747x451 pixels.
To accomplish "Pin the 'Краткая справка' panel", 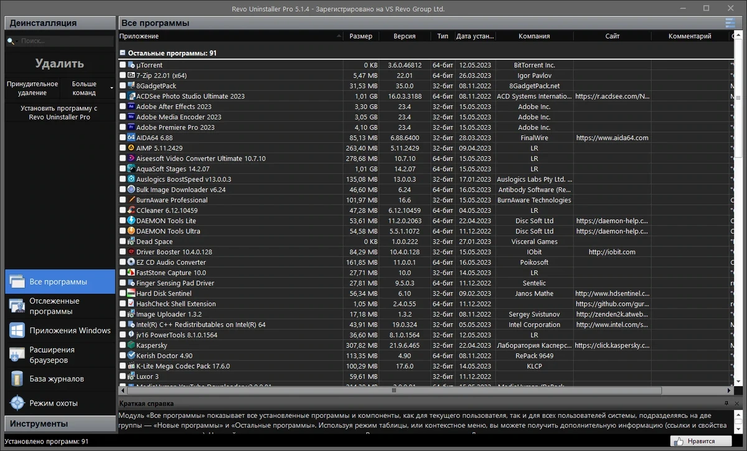I will [x=726, y=403].
